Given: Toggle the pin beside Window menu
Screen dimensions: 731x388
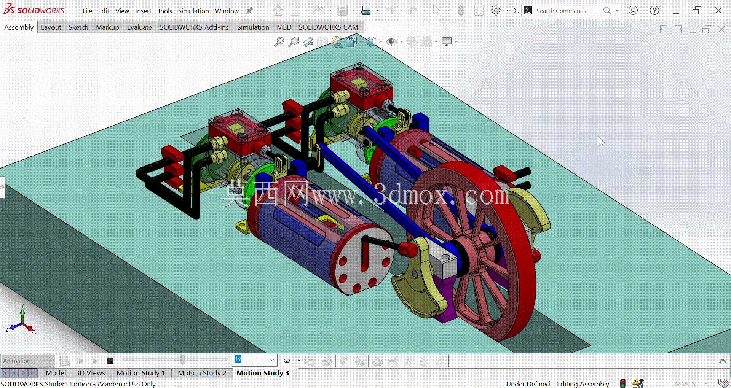Looking at the screenshot, I should pyautogui.click(x=249, y=11).
